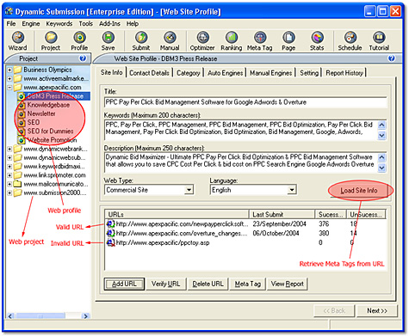Image resolution: width=409 pixels, height=336 pixels.
Task: Expand the www.linkspromoter.com project
Action: click(9, 175)
